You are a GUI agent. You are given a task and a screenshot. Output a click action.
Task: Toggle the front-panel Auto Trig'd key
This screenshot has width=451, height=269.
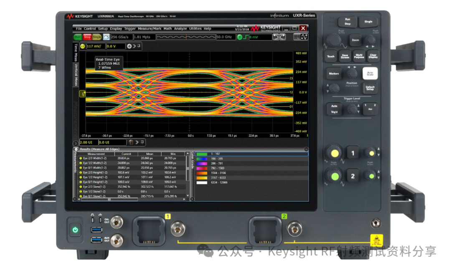[334, 109]
